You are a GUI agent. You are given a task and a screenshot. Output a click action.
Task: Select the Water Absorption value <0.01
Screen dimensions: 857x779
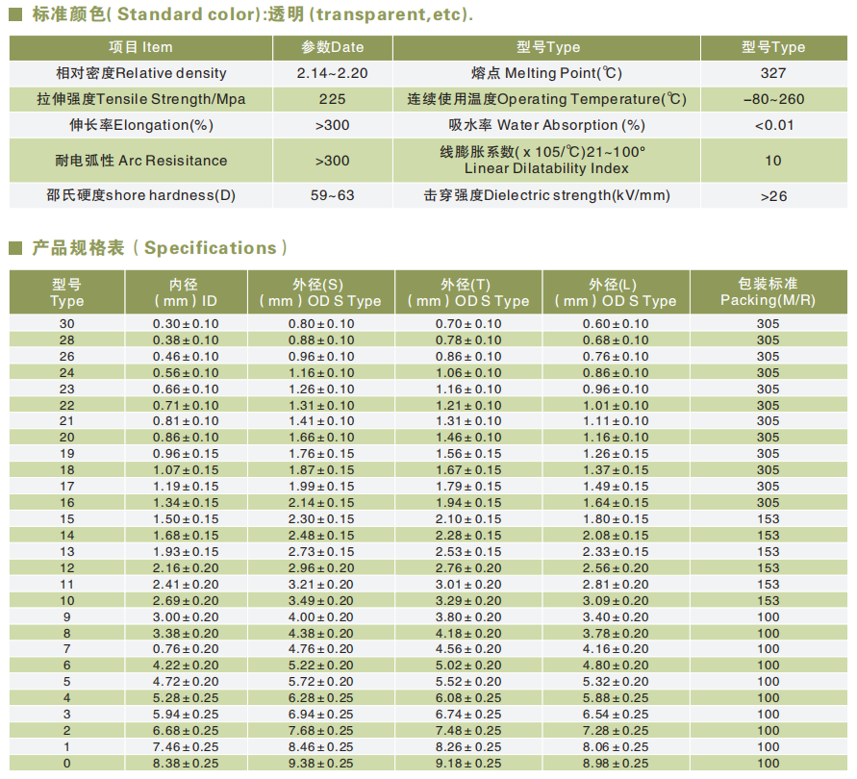point(772,125)
